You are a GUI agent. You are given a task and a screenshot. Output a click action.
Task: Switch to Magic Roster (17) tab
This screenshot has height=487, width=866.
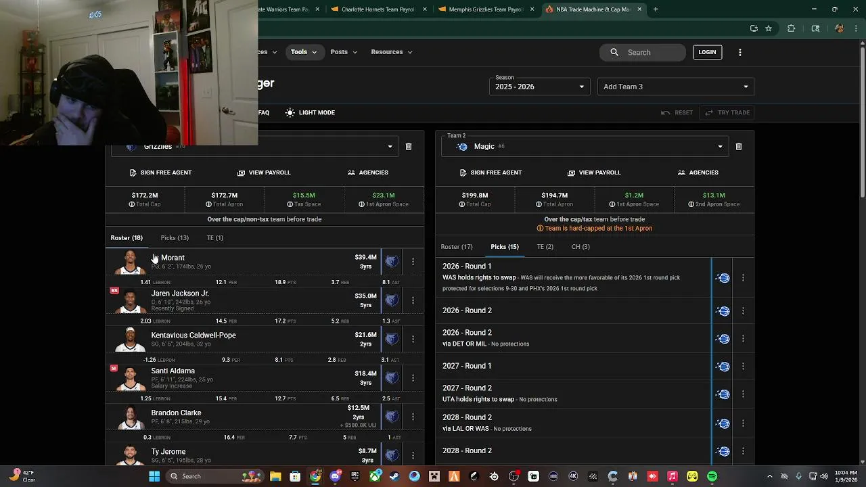click(x=457, y=247)
